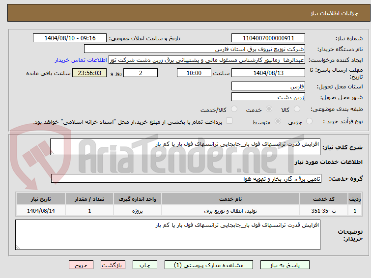Click the شرح کلی نیاز text area
The height and width of the screenshot is (278, 371).
[186, 147]
